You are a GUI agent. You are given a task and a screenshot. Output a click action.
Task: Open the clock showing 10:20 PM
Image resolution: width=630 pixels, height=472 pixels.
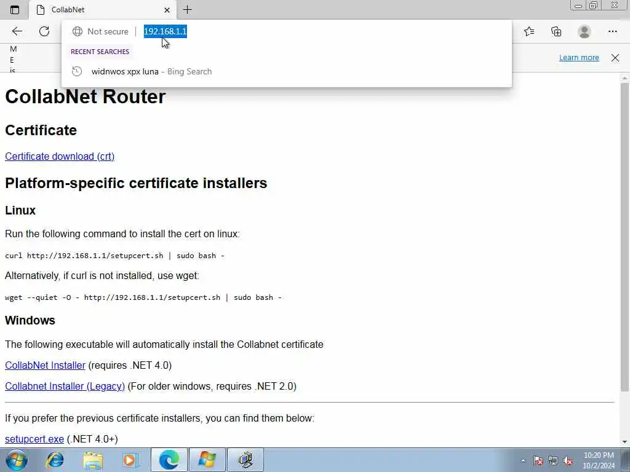[599, 460]
